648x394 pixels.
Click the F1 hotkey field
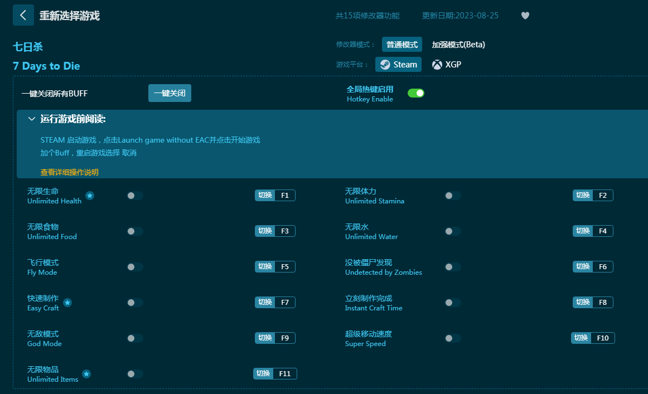pos(285,196)
